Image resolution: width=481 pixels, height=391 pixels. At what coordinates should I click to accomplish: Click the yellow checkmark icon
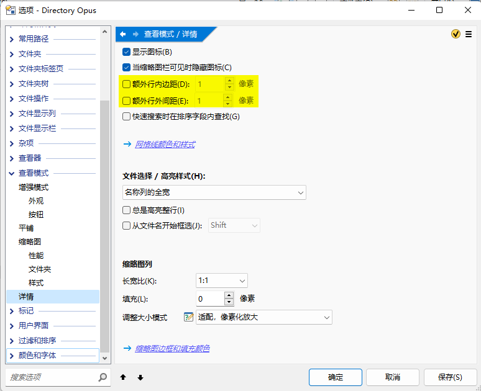click(x=456, y=34)
